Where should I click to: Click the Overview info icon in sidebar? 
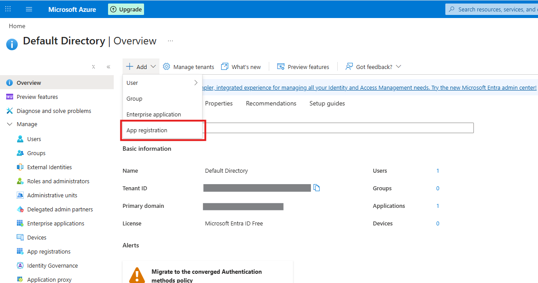pyautogui.click(x=9, y=83)
